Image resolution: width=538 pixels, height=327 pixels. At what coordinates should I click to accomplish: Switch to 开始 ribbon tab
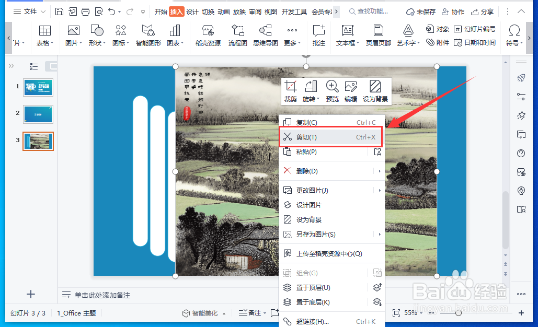[161, 12]
